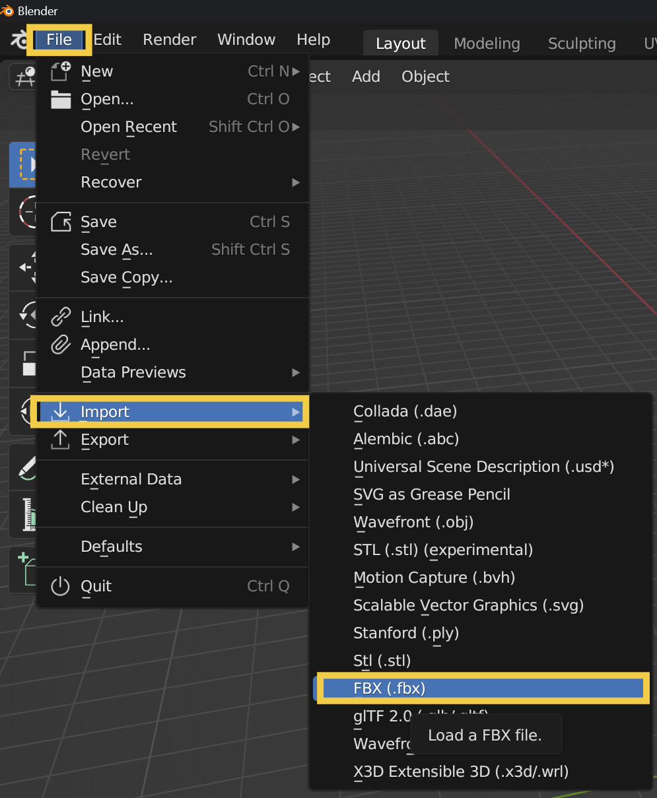The image size is (657, 798).
Task: Select the Scale tool in toolbar
Action: 24,363
